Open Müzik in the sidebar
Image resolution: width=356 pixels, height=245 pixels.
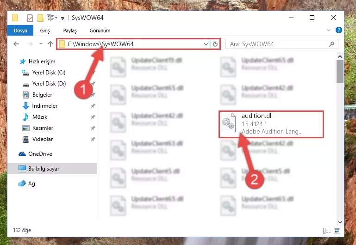tap(35, 117)
